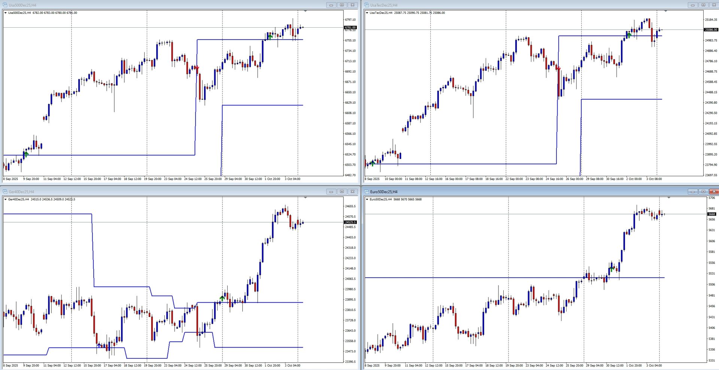
Task: Activate the Ger40Dec25,H4 window title bar
Action: coord(150,192)
